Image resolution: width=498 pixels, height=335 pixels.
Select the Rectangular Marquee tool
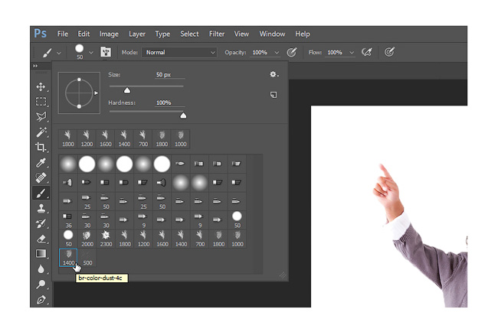click(x=41, y=102)
